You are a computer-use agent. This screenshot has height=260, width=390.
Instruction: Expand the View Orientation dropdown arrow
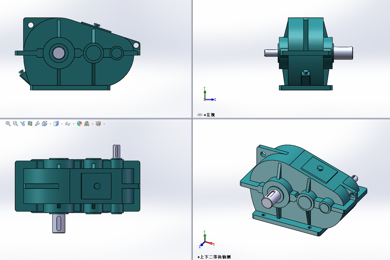point(50,124)
